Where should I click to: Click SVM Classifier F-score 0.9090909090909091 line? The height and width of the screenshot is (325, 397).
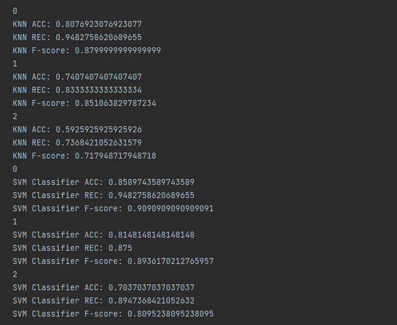pyautogui.click(x=113, y=209)
